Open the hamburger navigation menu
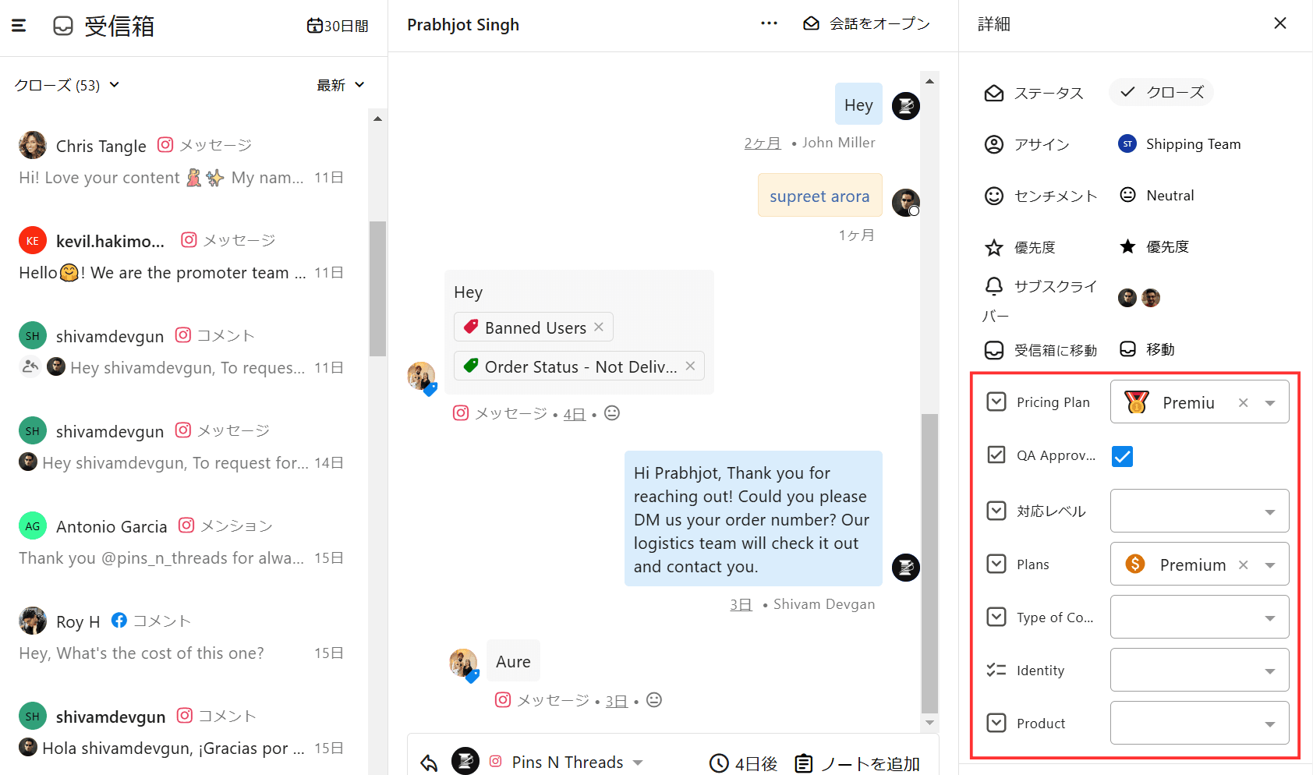Viewport: 1313px width, 775px height. (x=19, y=26)
